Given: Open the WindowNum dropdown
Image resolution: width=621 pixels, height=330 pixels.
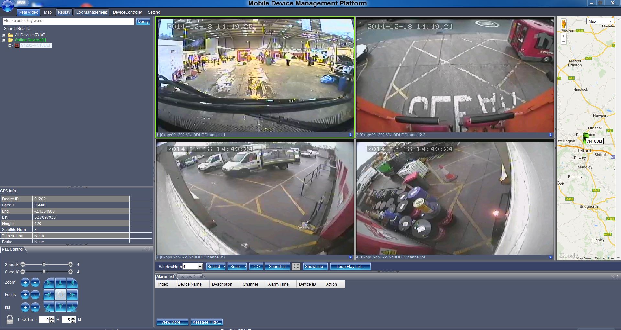Looking at the screenshot, I should tap(200, 266).
